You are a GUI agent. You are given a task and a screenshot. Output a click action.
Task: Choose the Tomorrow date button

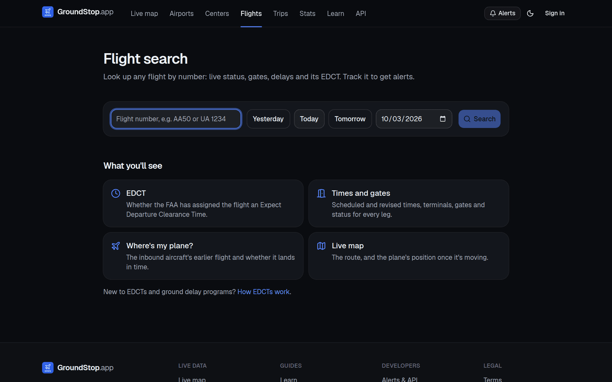point(350,119)
